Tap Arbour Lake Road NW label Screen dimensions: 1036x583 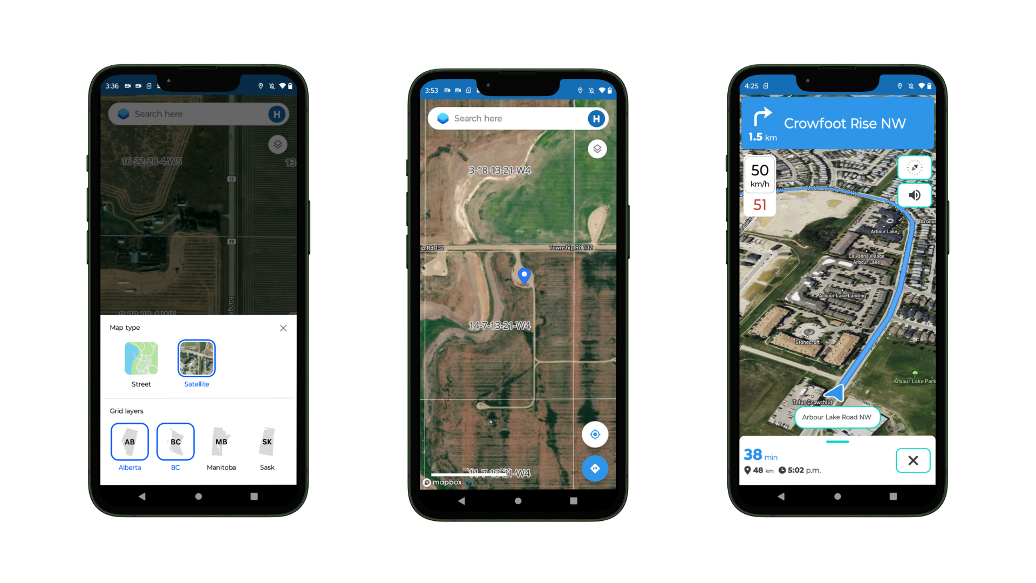pyautogui.click(x=835, y=416)
